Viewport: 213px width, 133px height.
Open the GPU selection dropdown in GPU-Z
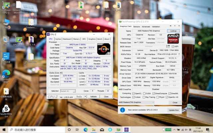click(136, 102)
